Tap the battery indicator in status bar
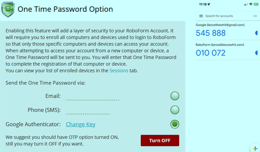Viewport: 260px width, 152px height. (255, 5)
